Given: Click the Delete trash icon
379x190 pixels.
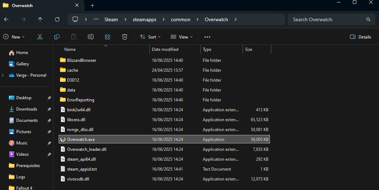Looking at the screenshot, I should tap(124, 37).
